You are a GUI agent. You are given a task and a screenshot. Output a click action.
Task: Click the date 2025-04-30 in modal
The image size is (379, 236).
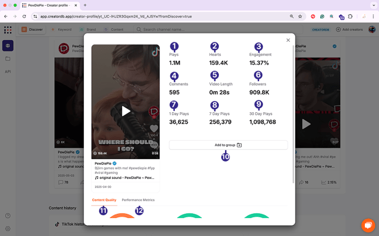tap(103, 187)
